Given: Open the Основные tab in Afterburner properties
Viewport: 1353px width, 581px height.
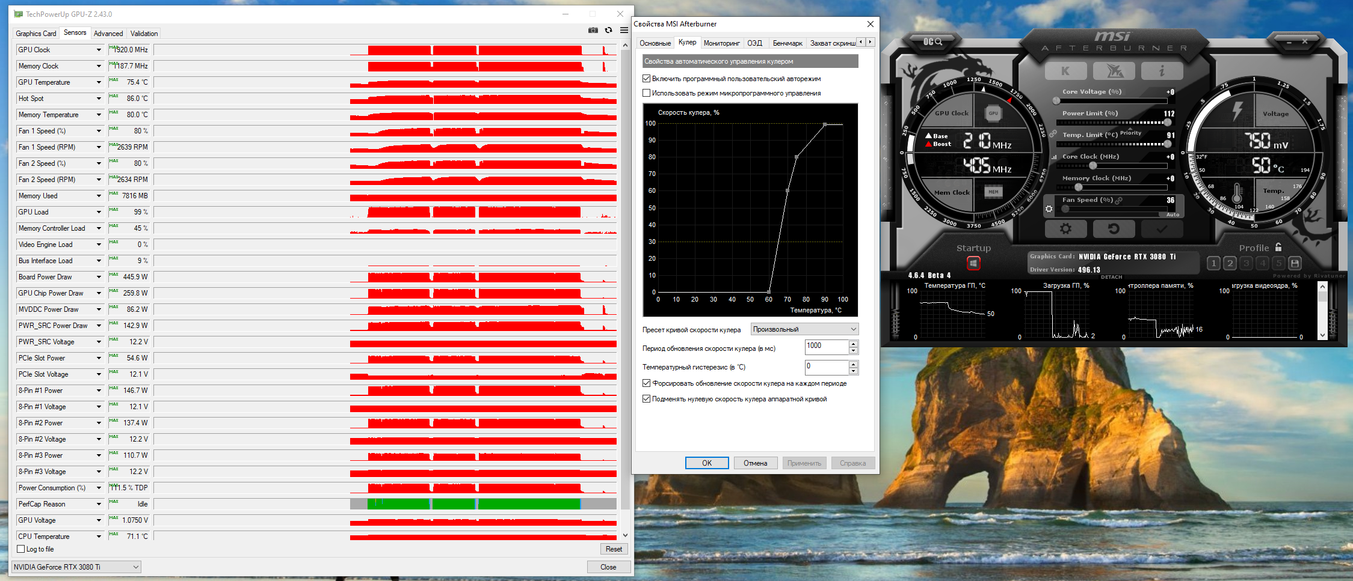Looking at the screenshot, I should [655, 43].
